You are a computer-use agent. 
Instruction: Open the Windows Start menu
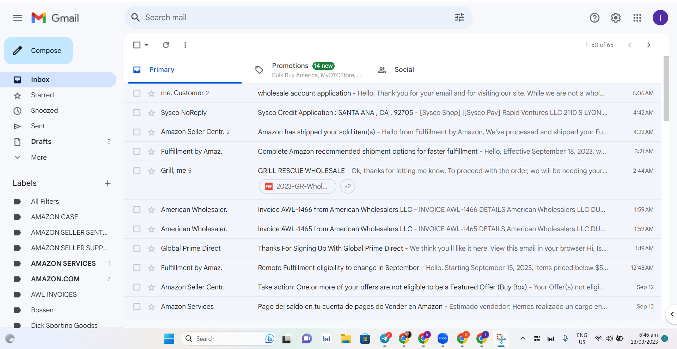tap(169, 339)
